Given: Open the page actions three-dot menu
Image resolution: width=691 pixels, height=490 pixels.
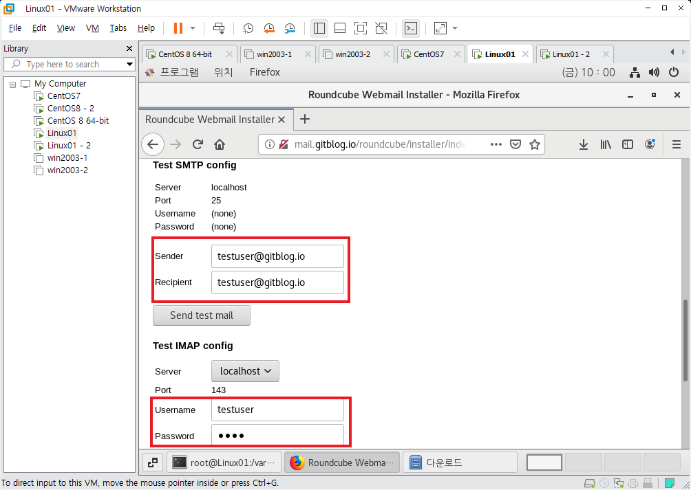Looking at the screenshot, I should pyautogui.click(x=496, y=144).
